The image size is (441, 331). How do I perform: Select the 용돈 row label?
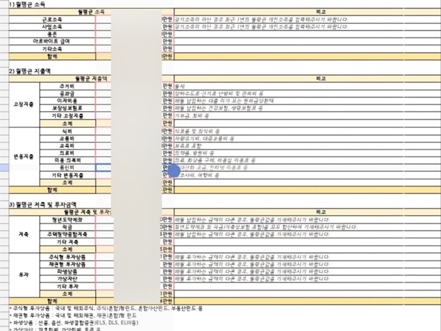click(52, 34)
